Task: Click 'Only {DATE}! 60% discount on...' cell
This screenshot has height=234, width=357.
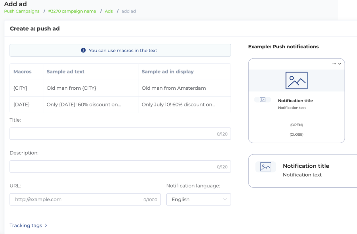Action: point(84,105)
